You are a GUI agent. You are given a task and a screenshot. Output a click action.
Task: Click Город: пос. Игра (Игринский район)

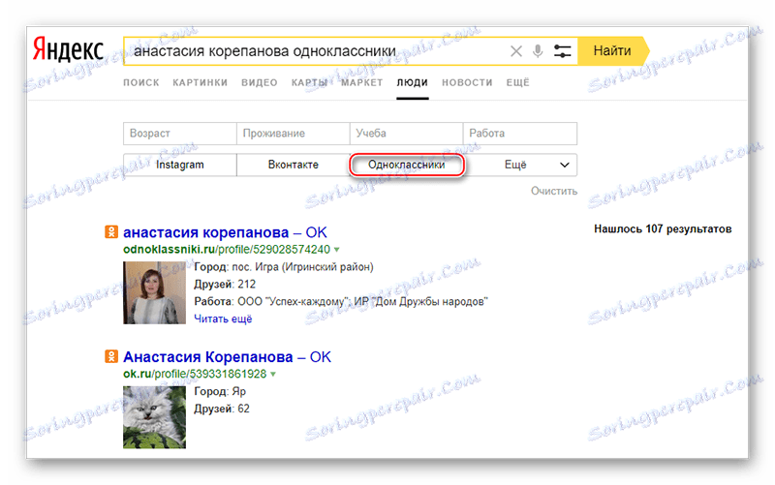click(x=284, y=266)
